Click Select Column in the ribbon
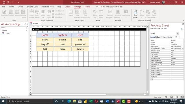185x104 pixels. 58,14
